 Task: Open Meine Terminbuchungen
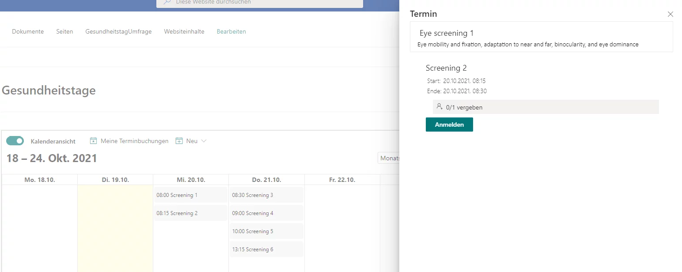134,140
